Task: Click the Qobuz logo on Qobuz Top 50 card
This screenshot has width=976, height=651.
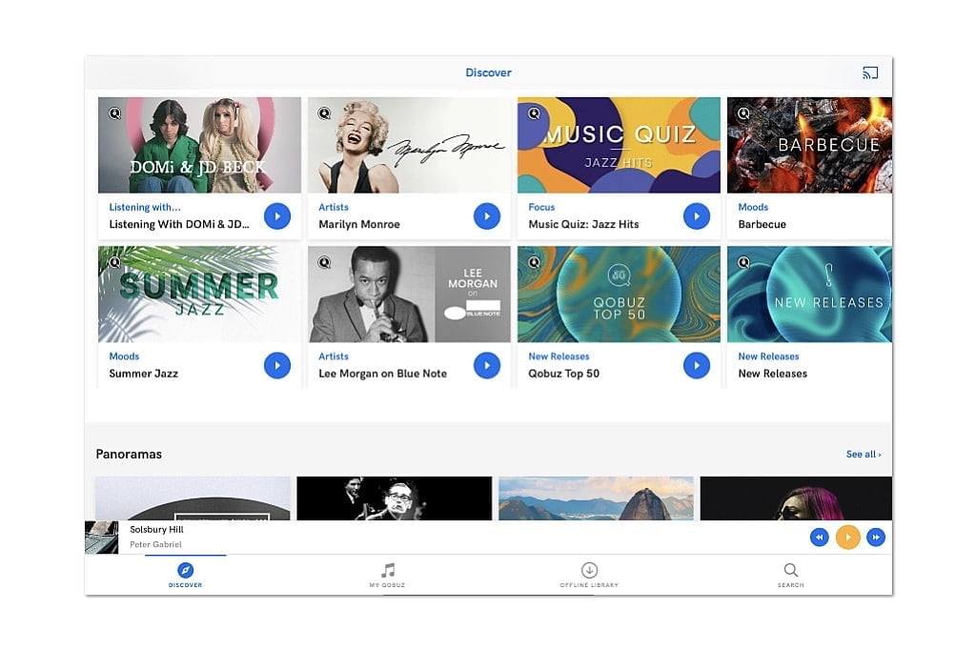Action: [x=534, y=263]
